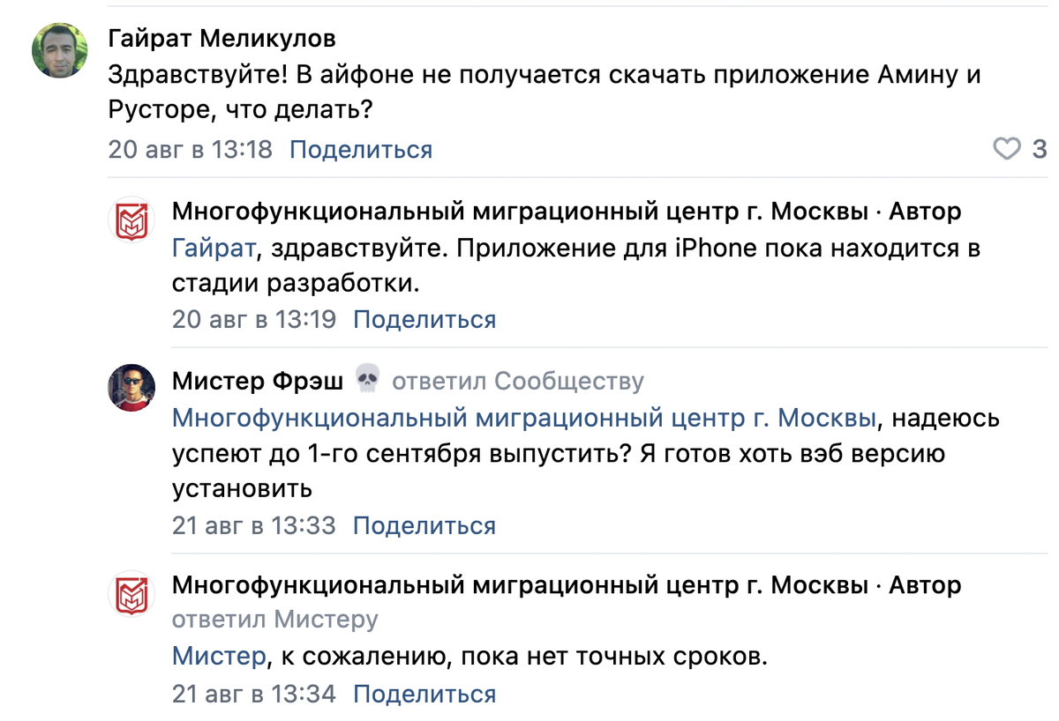Click the 'Гайрат' mention in the reply
Screen dimensions: 1059x721
pos(214,249)
